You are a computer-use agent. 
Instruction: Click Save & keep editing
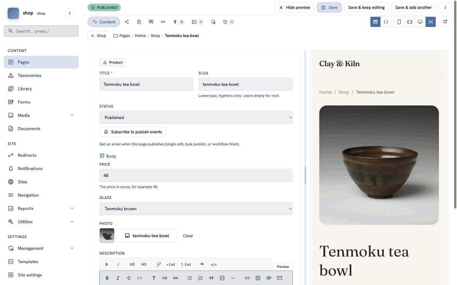click(x=366, y=8)
